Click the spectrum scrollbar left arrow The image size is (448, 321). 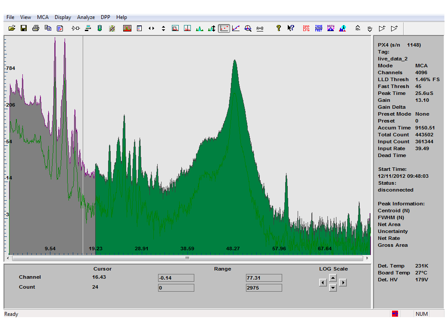(8, 258)
